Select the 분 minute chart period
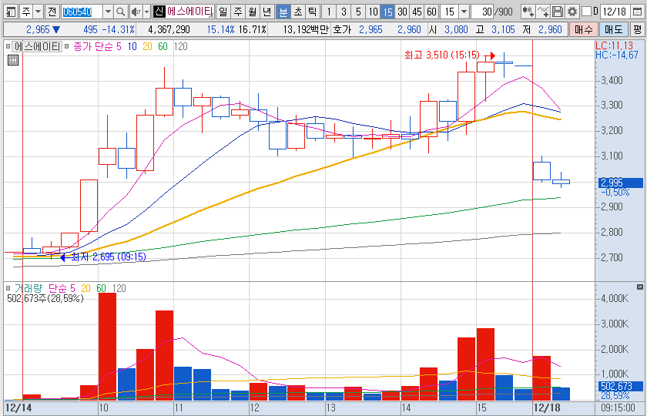 (x=283, y=12)
